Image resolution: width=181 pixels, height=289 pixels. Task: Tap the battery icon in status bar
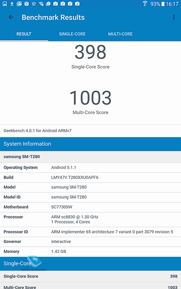point(163,4)
